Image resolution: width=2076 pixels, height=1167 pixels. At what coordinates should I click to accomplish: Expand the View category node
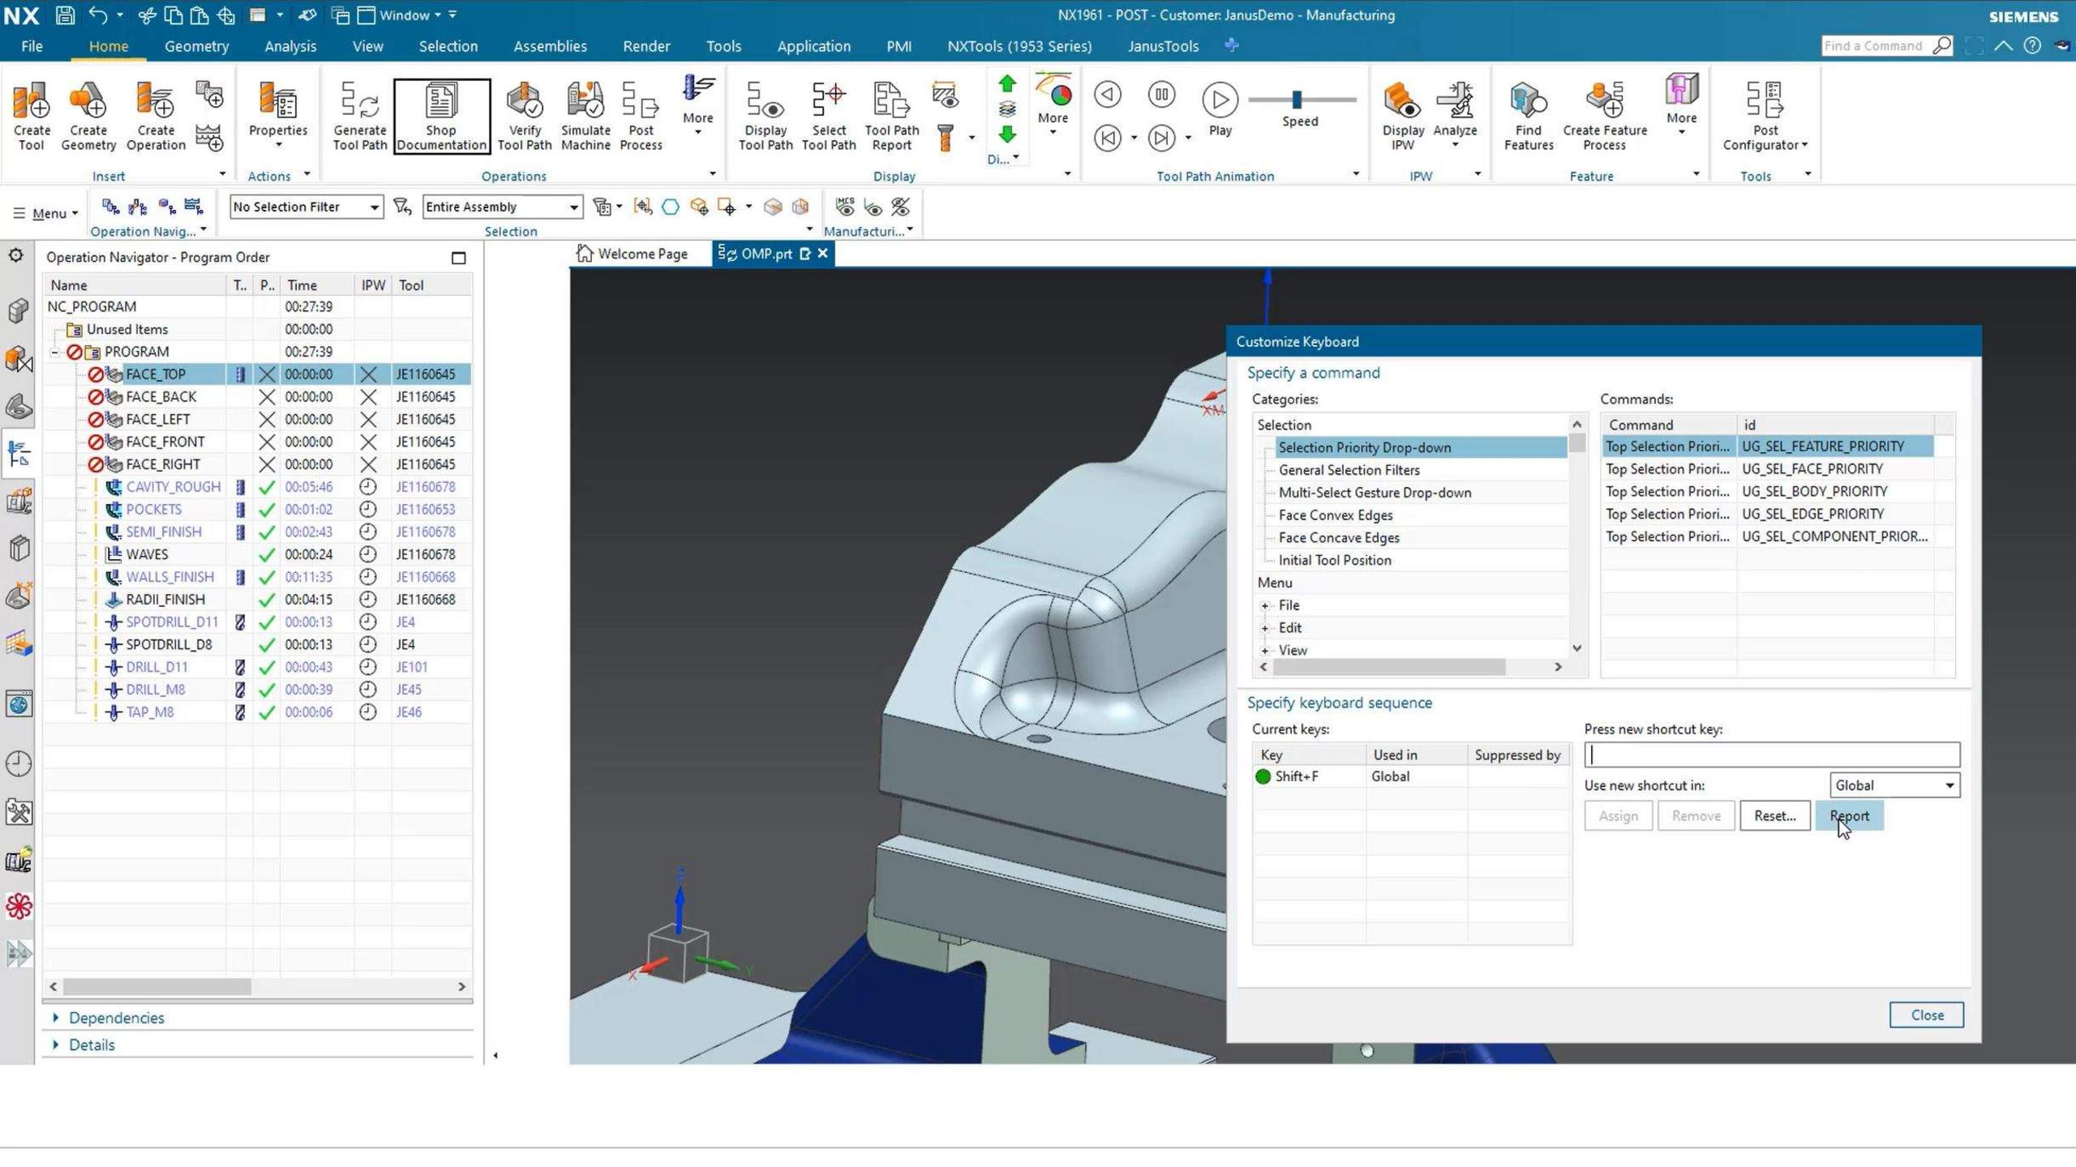[1265, 651]
